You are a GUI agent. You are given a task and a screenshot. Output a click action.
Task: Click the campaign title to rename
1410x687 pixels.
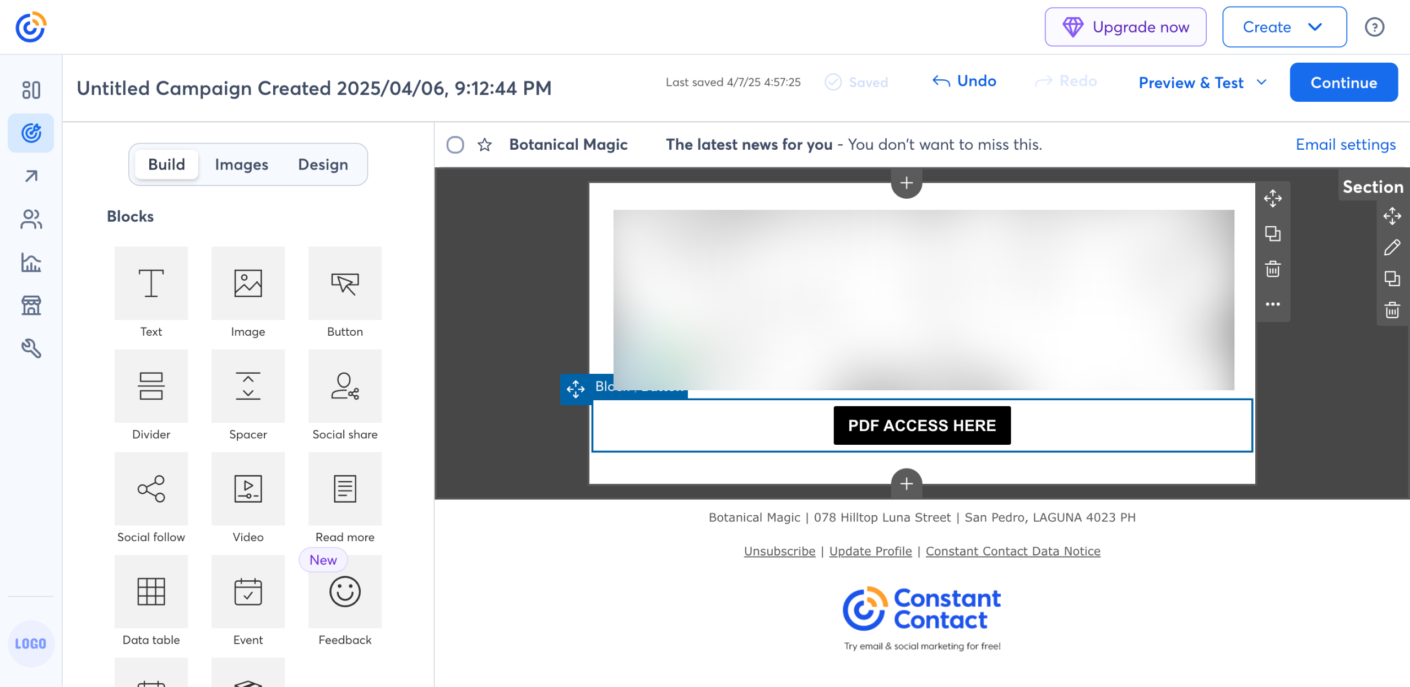(314, 88)
